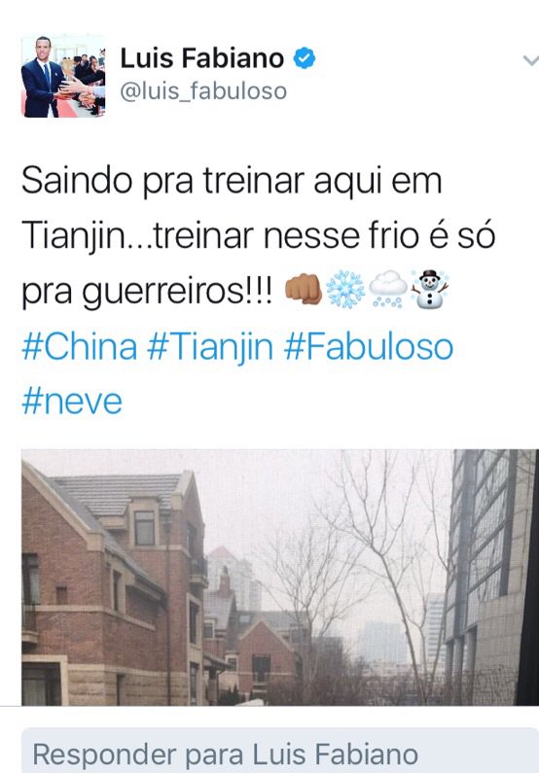Image resolution: width=539 pixels, height=773 pixels.
Task: Click the snow cloud emoji
Action: [x=387, y=290]
